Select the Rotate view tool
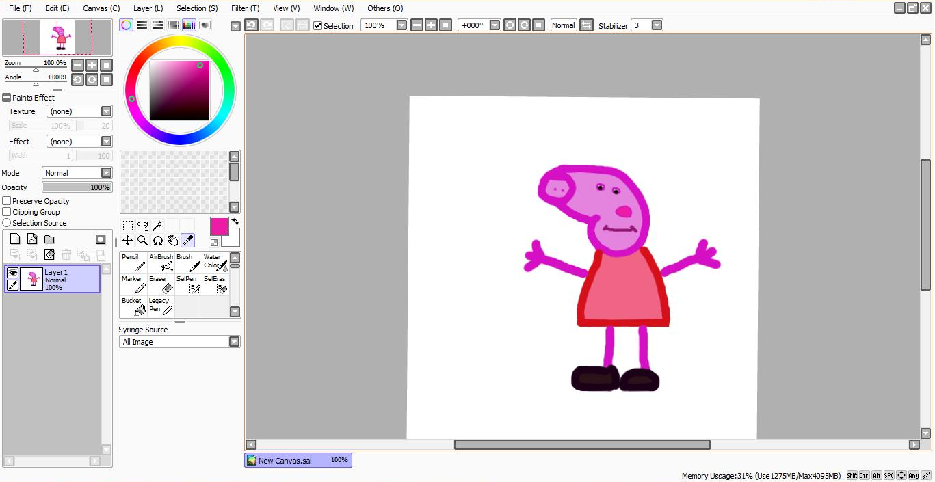935x482 pixels. [157, 241]
